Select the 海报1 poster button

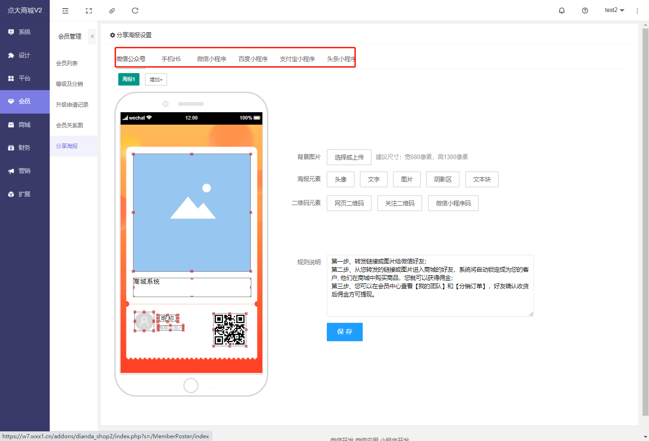pyautogui.click(x=129, y=79)
